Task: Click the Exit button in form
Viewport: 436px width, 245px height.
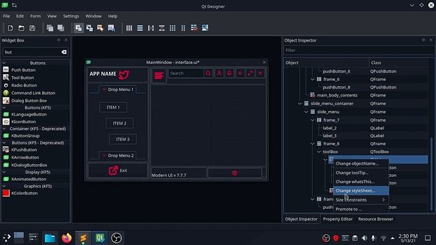Action: click(x=118, y=170)
